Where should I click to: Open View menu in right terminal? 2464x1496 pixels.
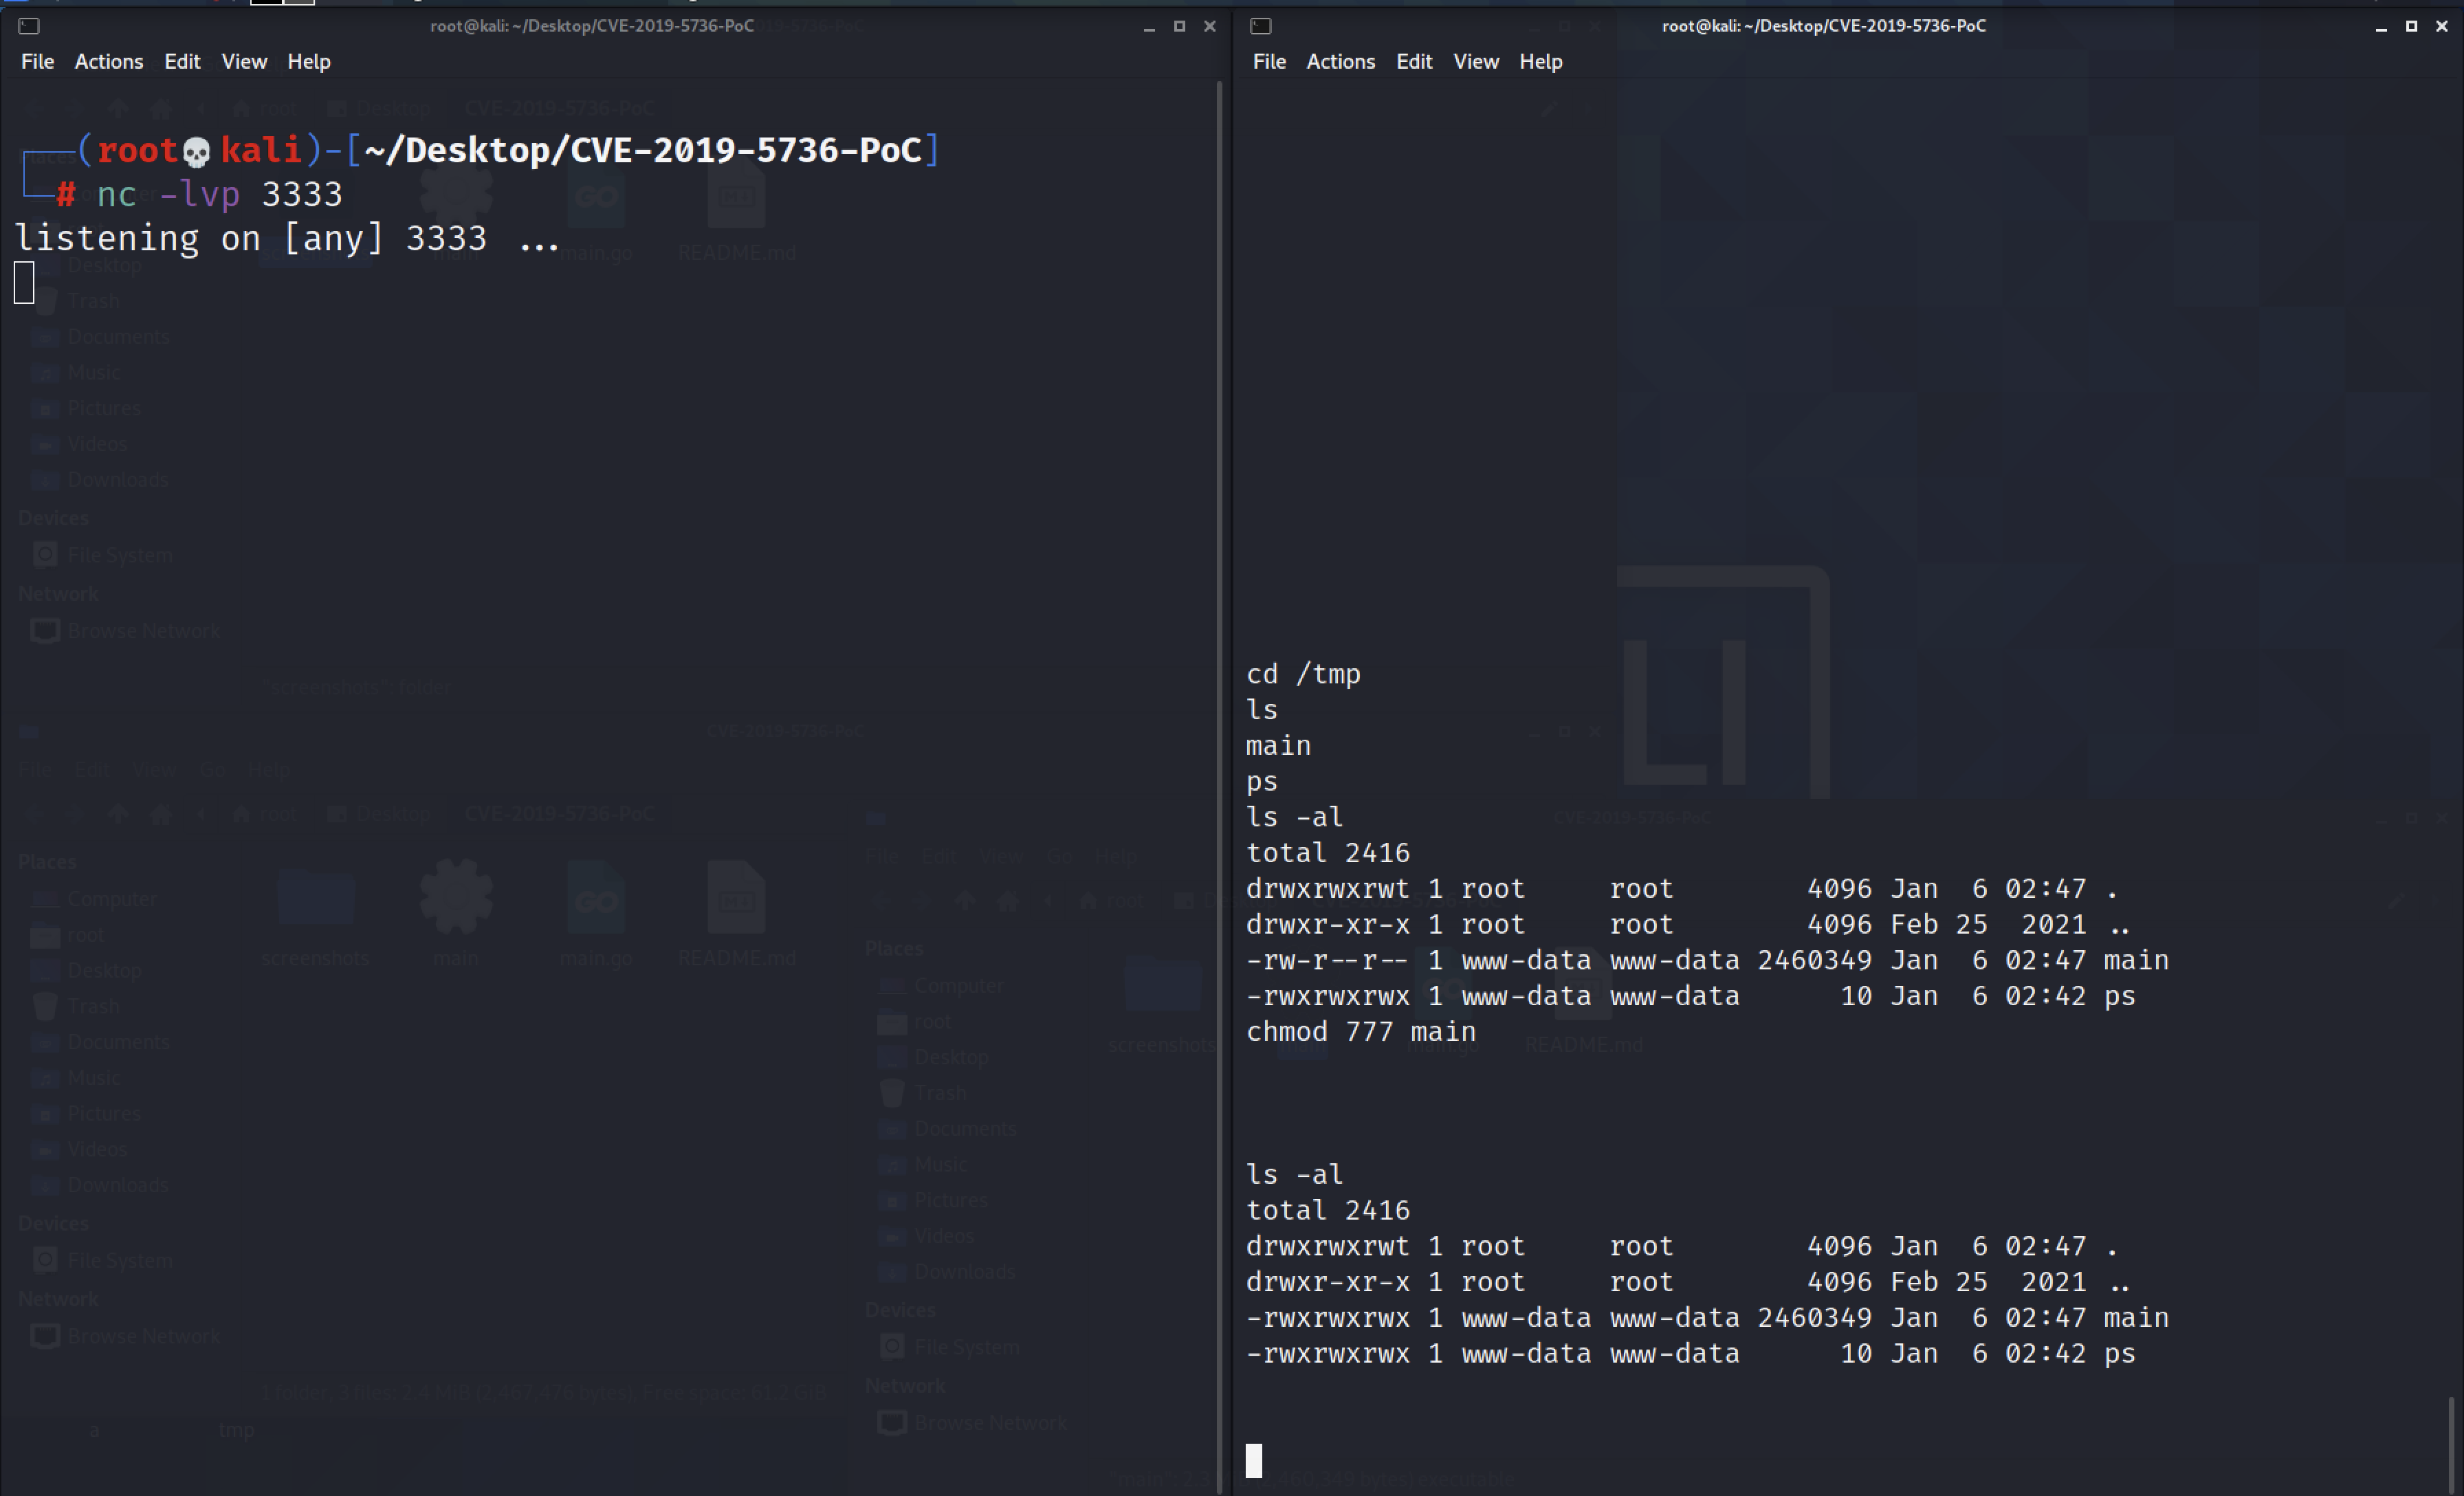[x=1475, y=61]
